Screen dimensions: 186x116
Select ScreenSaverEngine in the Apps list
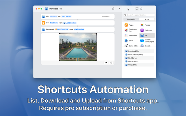coord(147,41)
